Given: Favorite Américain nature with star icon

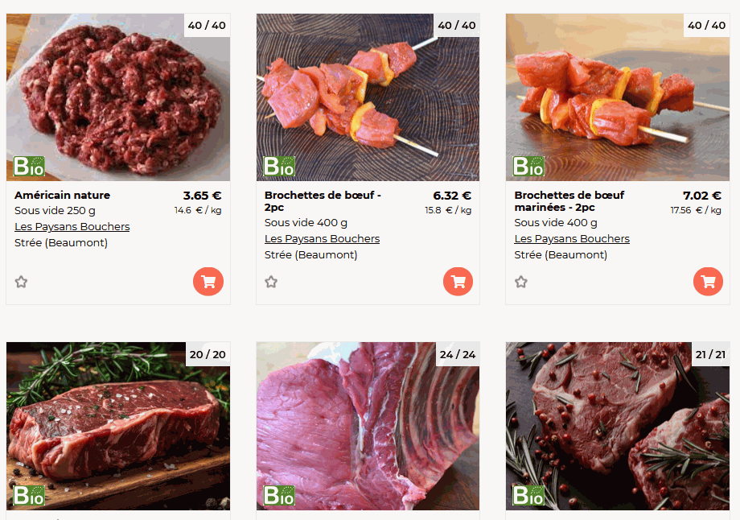Looking at the screenshot, I should [21, 282].
